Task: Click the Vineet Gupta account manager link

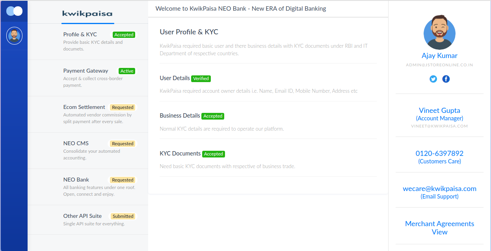Action: click(x=439, y=111)
